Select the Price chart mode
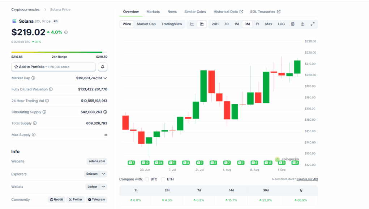 [127, 24]
